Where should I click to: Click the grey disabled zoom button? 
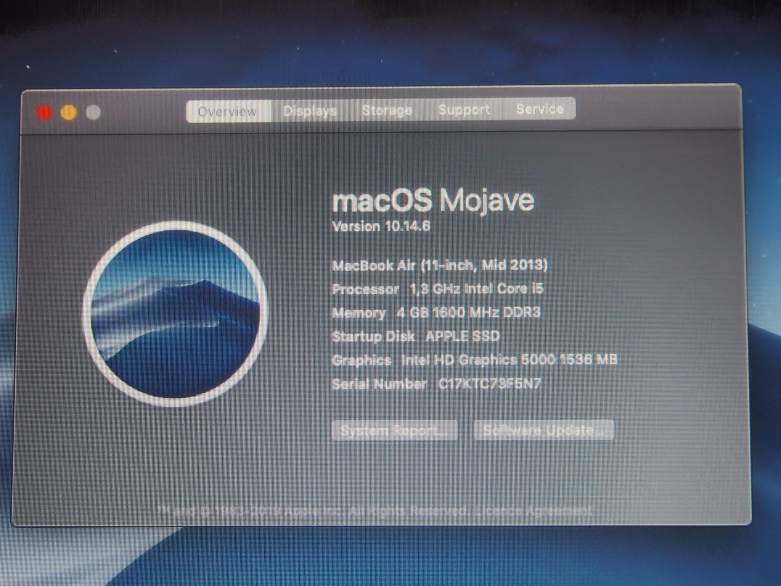(93, 112)
